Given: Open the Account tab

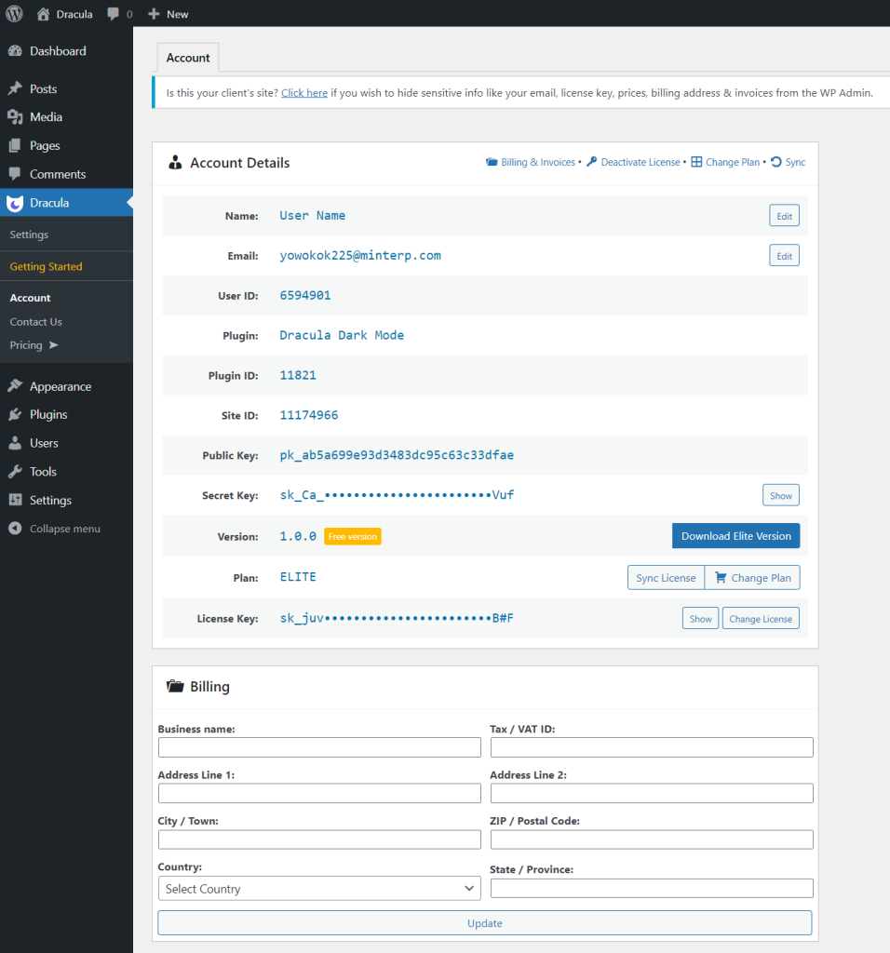Looking at the screenshot, I should (188, 58).
